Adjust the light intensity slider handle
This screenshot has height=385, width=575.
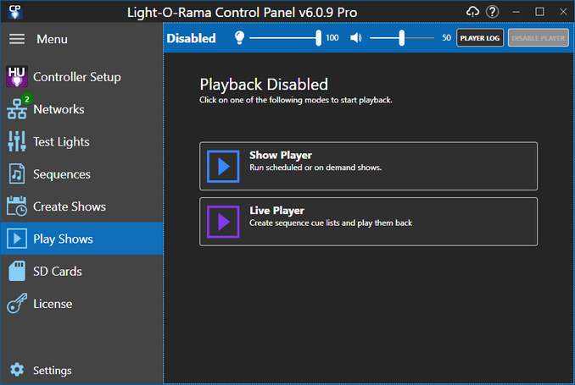[x=318, y=38]
